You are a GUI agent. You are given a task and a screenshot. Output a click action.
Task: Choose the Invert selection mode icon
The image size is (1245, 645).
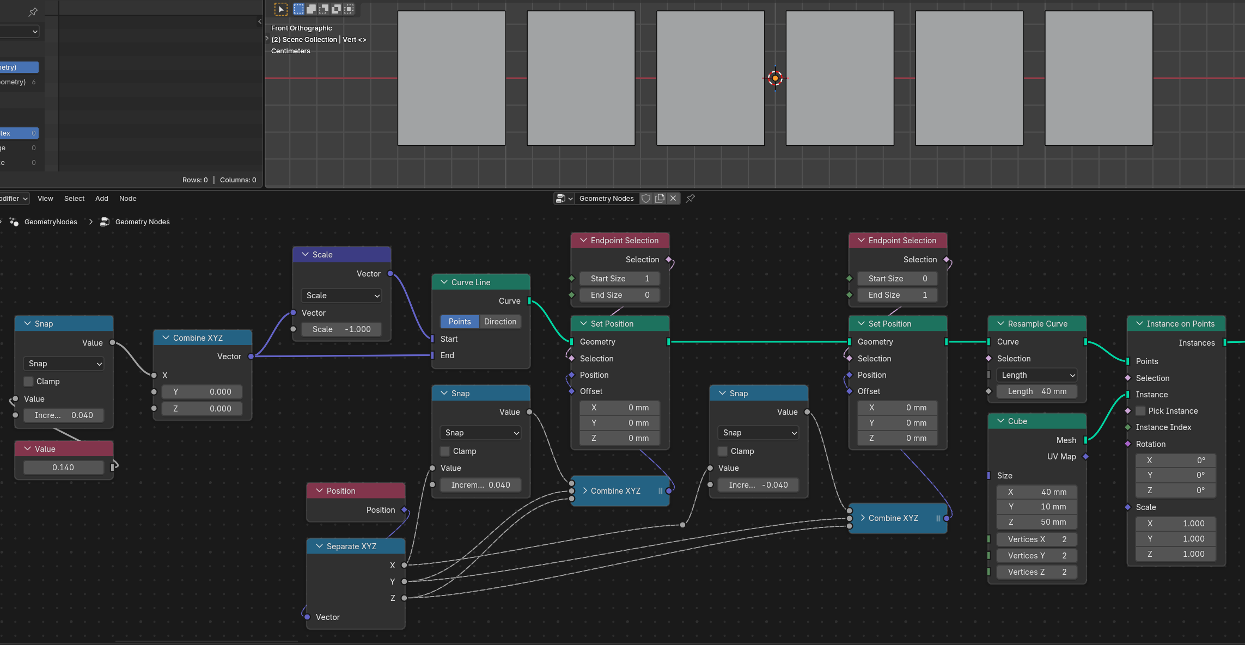tap(336, 9)
